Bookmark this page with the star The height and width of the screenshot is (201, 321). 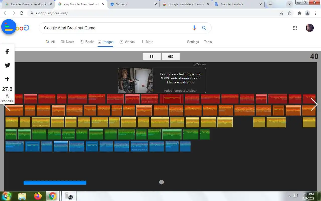tap(289, 13)
